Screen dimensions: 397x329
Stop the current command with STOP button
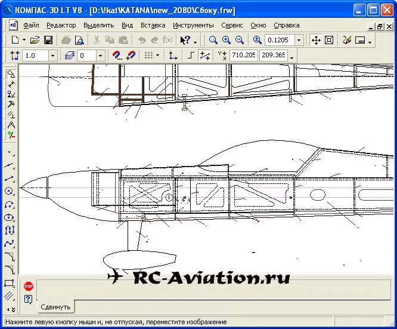click(x=29, y=287)
